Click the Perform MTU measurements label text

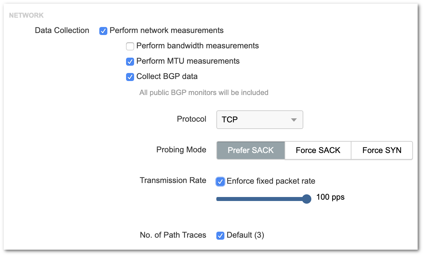tap(188, 61)
